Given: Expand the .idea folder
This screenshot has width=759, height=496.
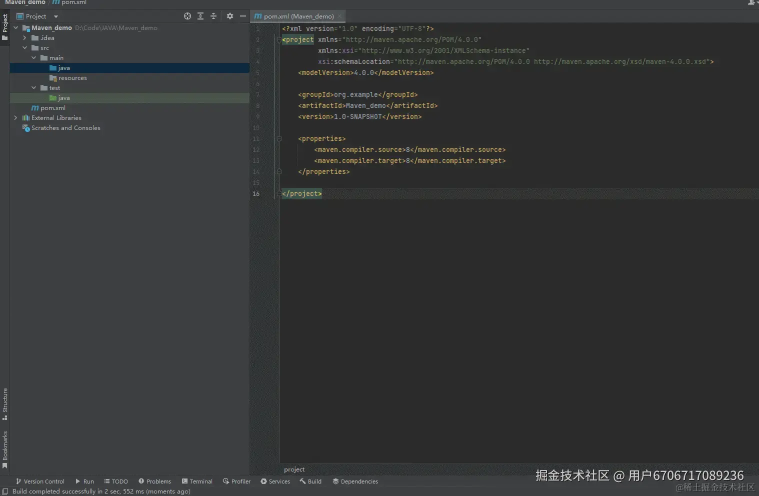Looking at the screenshot, I should [x=24, y=38].
